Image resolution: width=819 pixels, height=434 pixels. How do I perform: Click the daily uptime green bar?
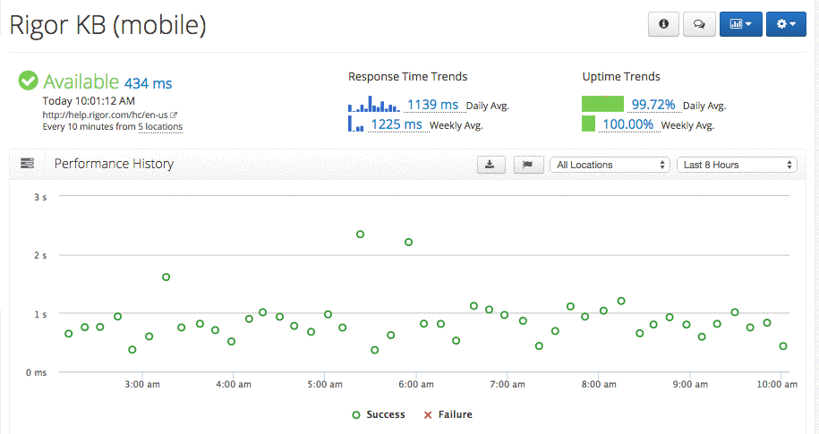click(x=602, y=104)
